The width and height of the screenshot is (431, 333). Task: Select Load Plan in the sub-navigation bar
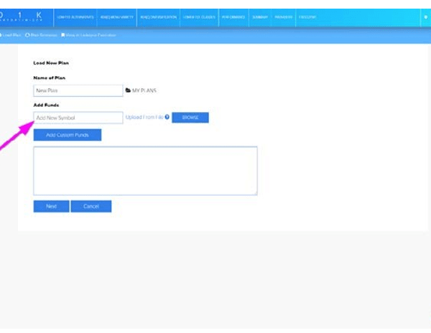pos(11,34)
